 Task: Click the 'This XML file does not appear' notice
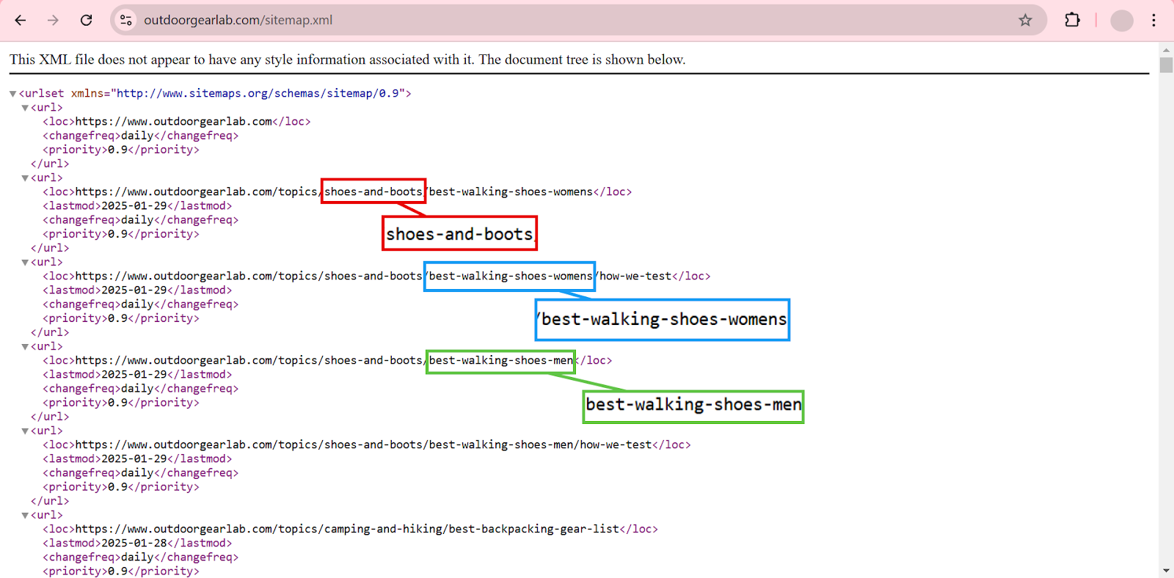[x=348, y=59]
